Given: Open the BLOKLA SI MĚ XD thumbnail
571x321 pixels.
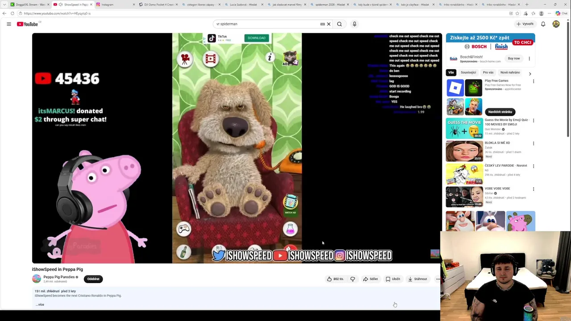Looking at the screenshot, I should [464, 151].
